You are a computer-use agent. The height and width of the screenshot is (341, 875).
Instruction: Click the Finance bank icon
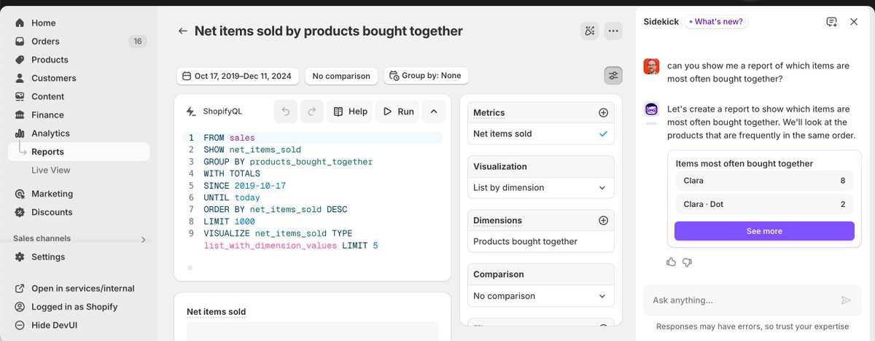point(20,114)
